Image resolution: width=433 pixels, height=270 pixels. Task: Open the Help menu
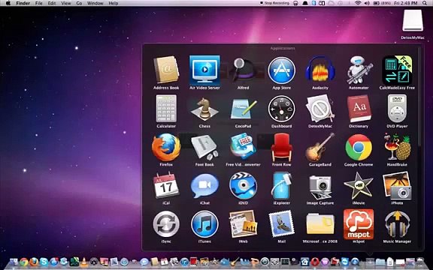[114, 3]
